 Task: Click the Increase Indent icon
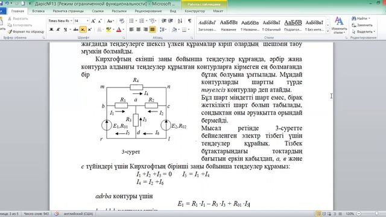[170, 21]
